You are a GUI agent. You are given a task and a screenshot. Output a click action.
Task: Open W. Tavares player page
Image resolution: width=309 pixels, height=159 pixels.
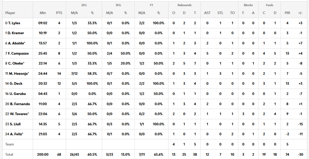[x=17, y=114]
